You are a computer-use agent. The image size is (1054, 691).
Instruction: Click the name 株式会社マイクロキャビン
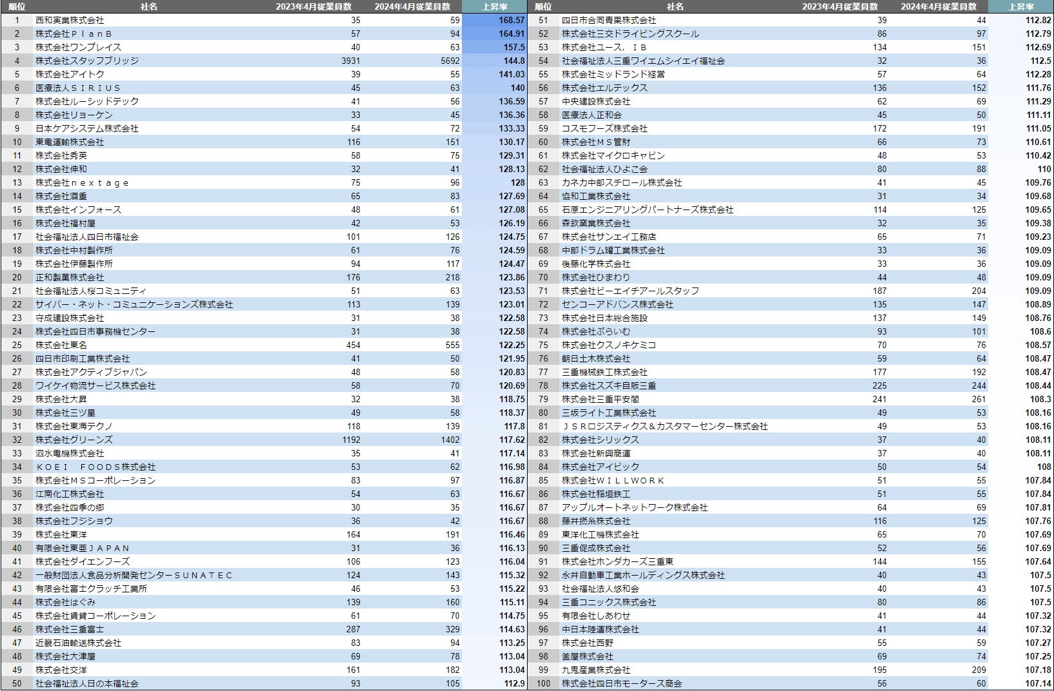tap(613, 155)
